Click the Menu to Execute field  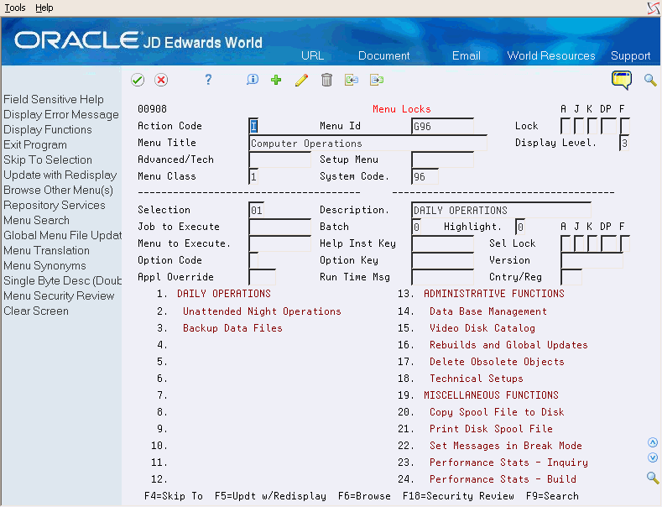[x=280, y=243]
